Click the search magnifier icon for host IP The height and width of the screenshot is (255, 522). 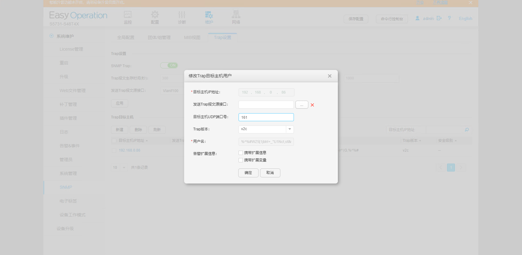point(467,130)
